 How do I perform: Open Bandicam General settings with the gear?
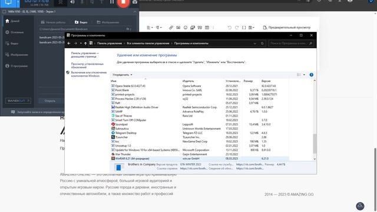point(14,32)
